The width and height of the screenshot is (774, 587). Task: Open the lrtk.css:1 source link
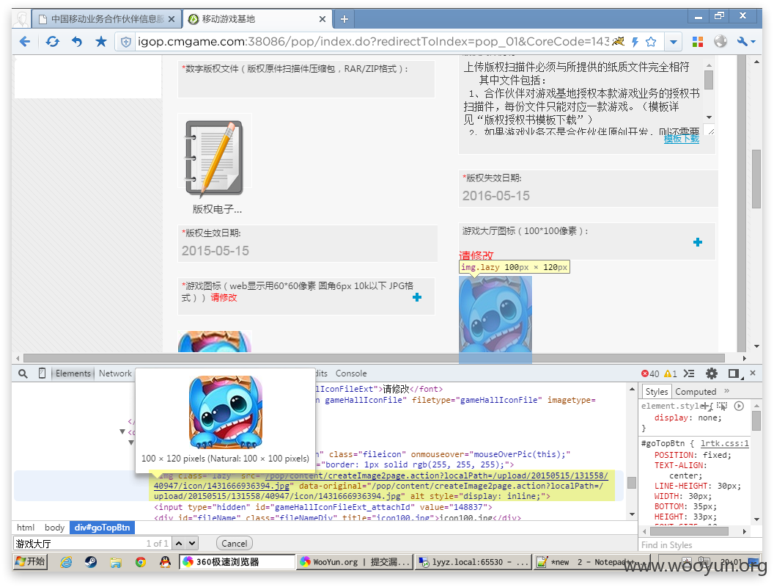pyautogui.click(x=725, y=443)
